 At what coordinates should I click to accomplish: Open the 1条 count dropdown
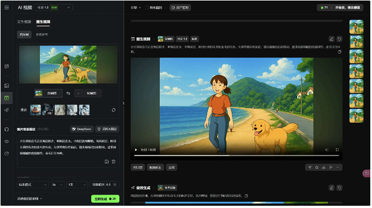(x=77, y=185)
